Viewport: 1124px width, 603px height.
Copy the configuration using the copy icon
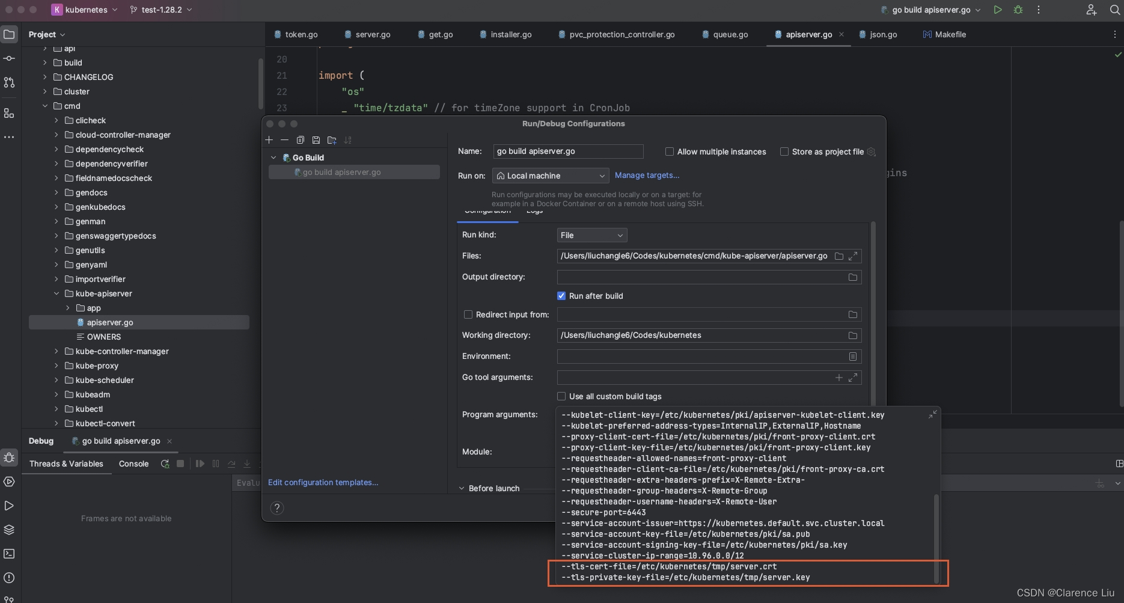pos(300,140)
